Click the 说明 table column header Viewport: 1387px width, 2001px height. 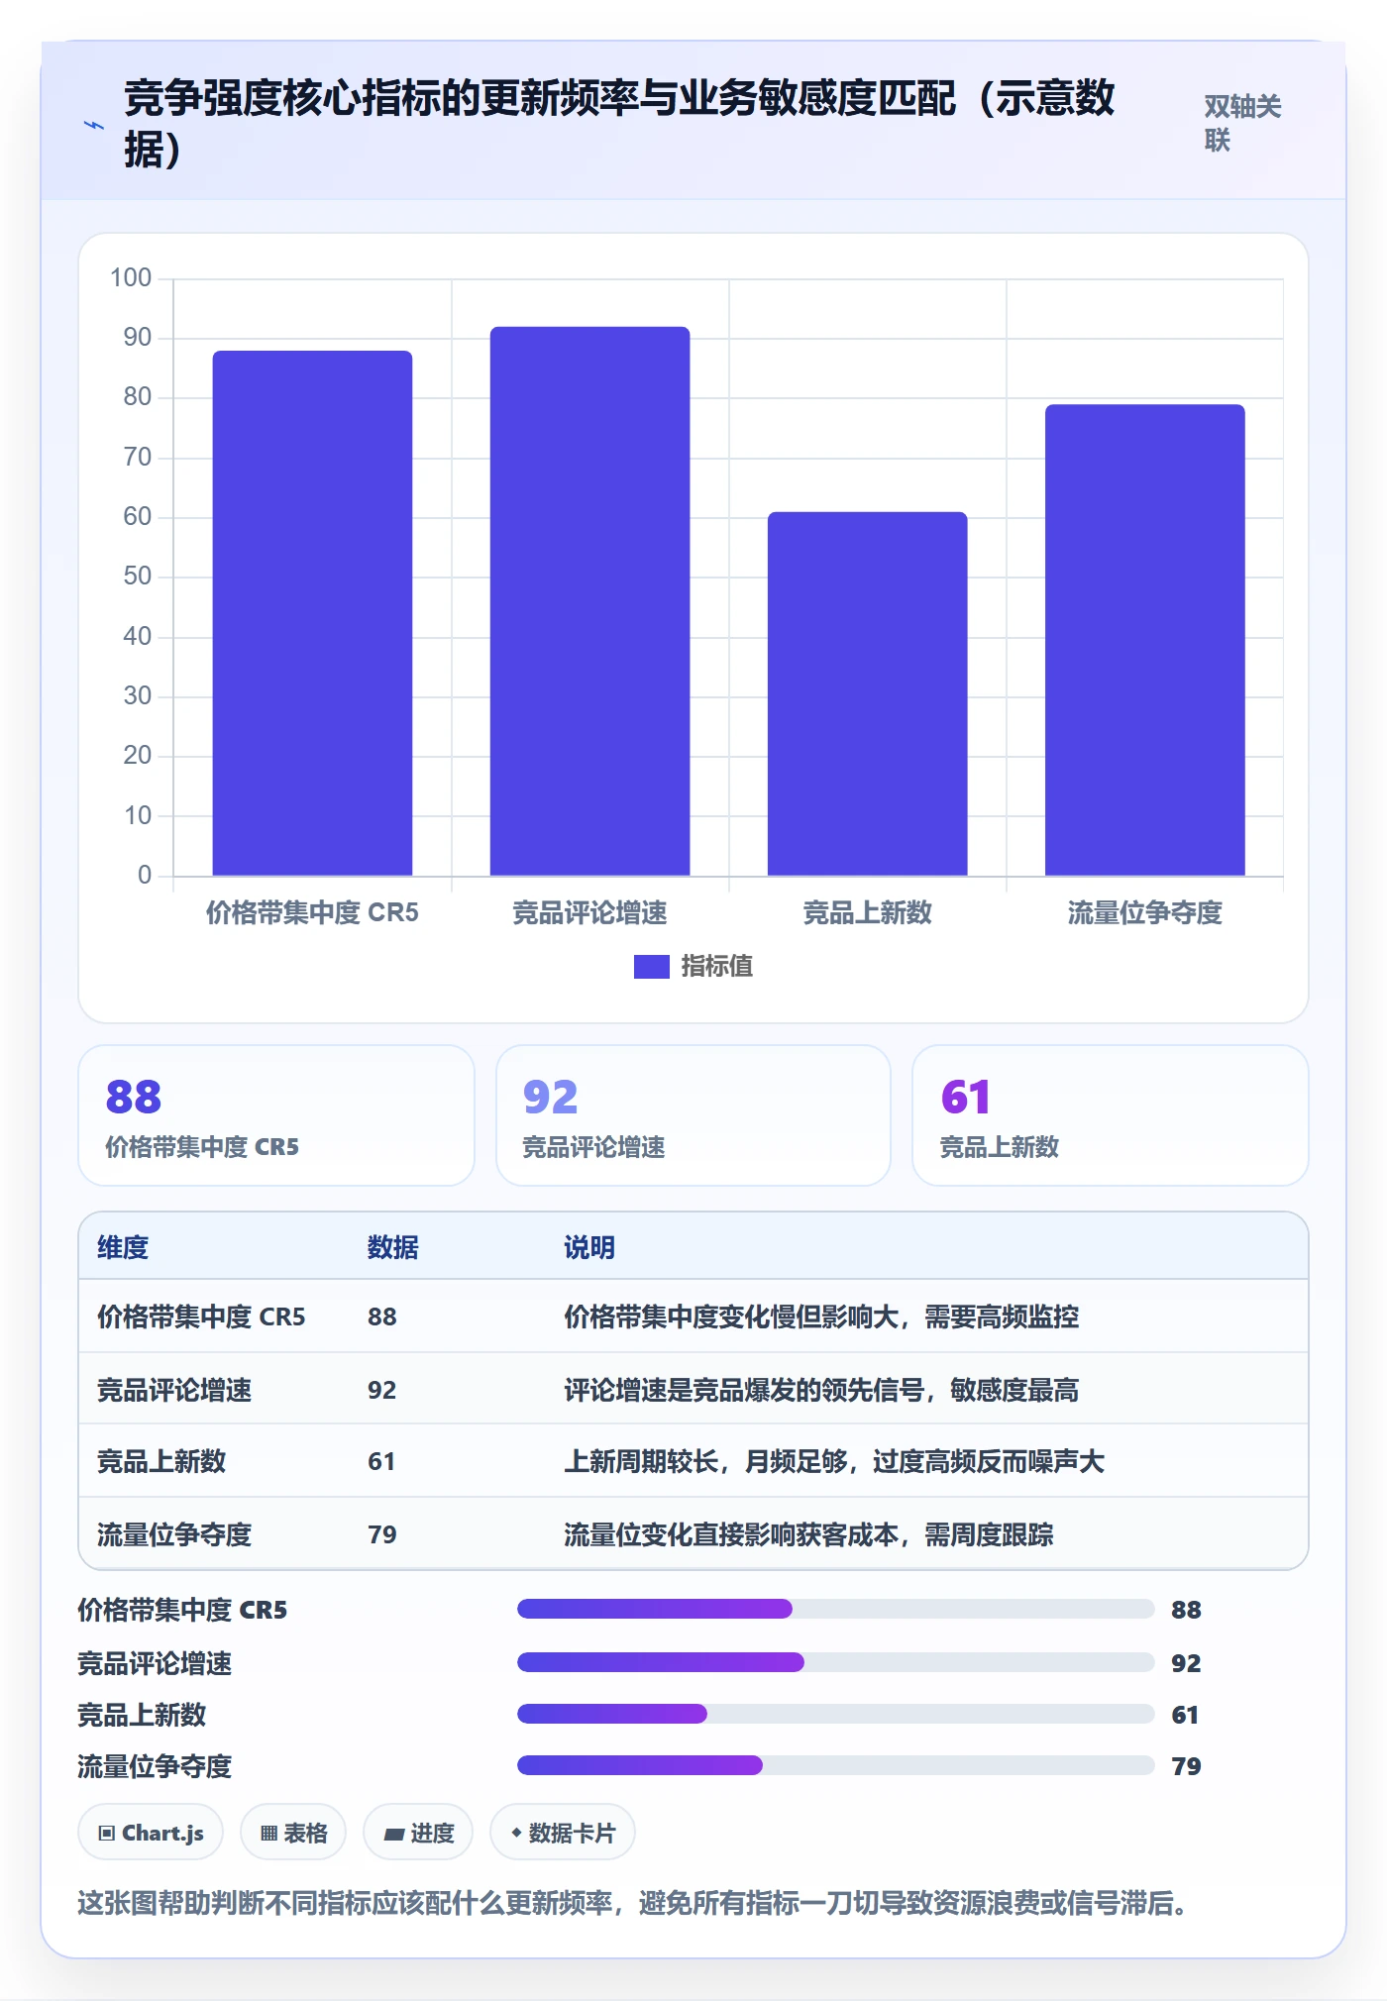(589, 1247)
